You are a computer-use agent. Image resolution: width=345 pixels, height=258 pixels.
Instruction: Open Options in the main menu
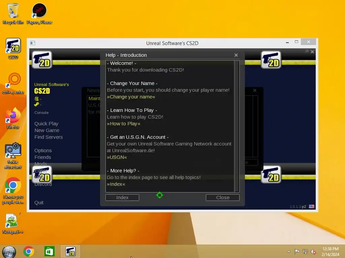[x=43, y=150]
